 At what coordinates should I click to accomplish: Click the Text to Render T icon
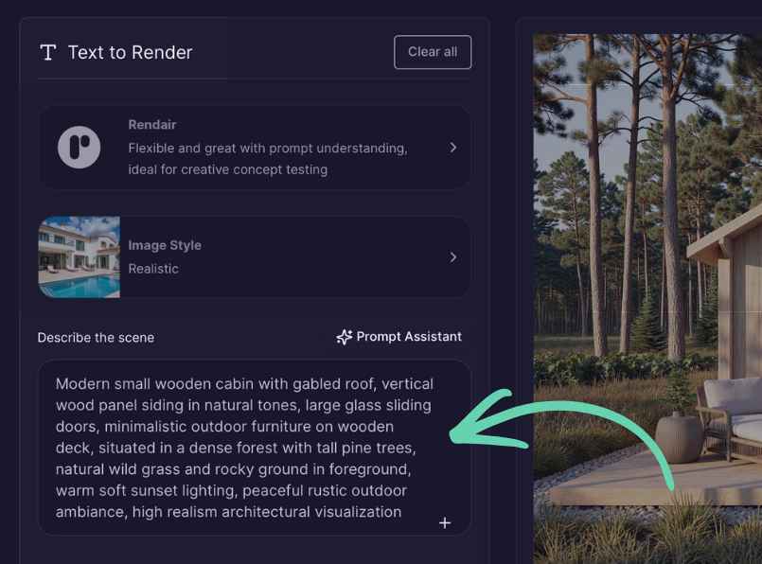coord(47,52)
